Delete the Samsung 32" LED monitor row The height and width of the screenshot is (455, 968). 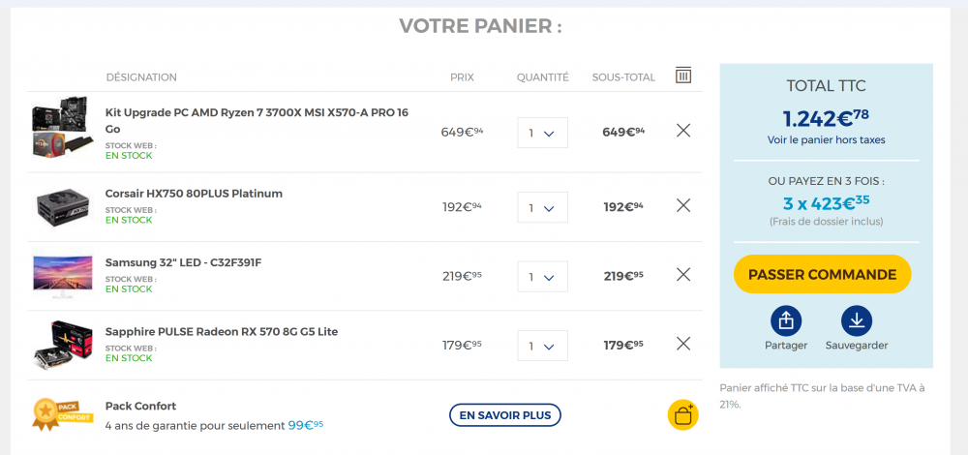pyautogui.click(x=683, y=275)
